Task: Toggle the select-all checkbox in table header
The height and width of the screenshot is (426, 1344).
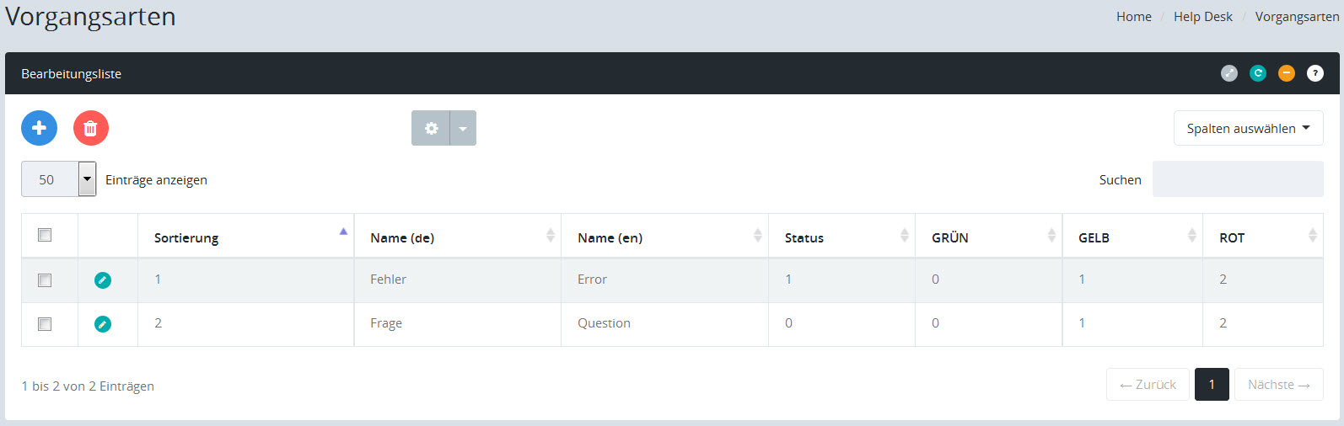Action: click(x=45, y=235)
